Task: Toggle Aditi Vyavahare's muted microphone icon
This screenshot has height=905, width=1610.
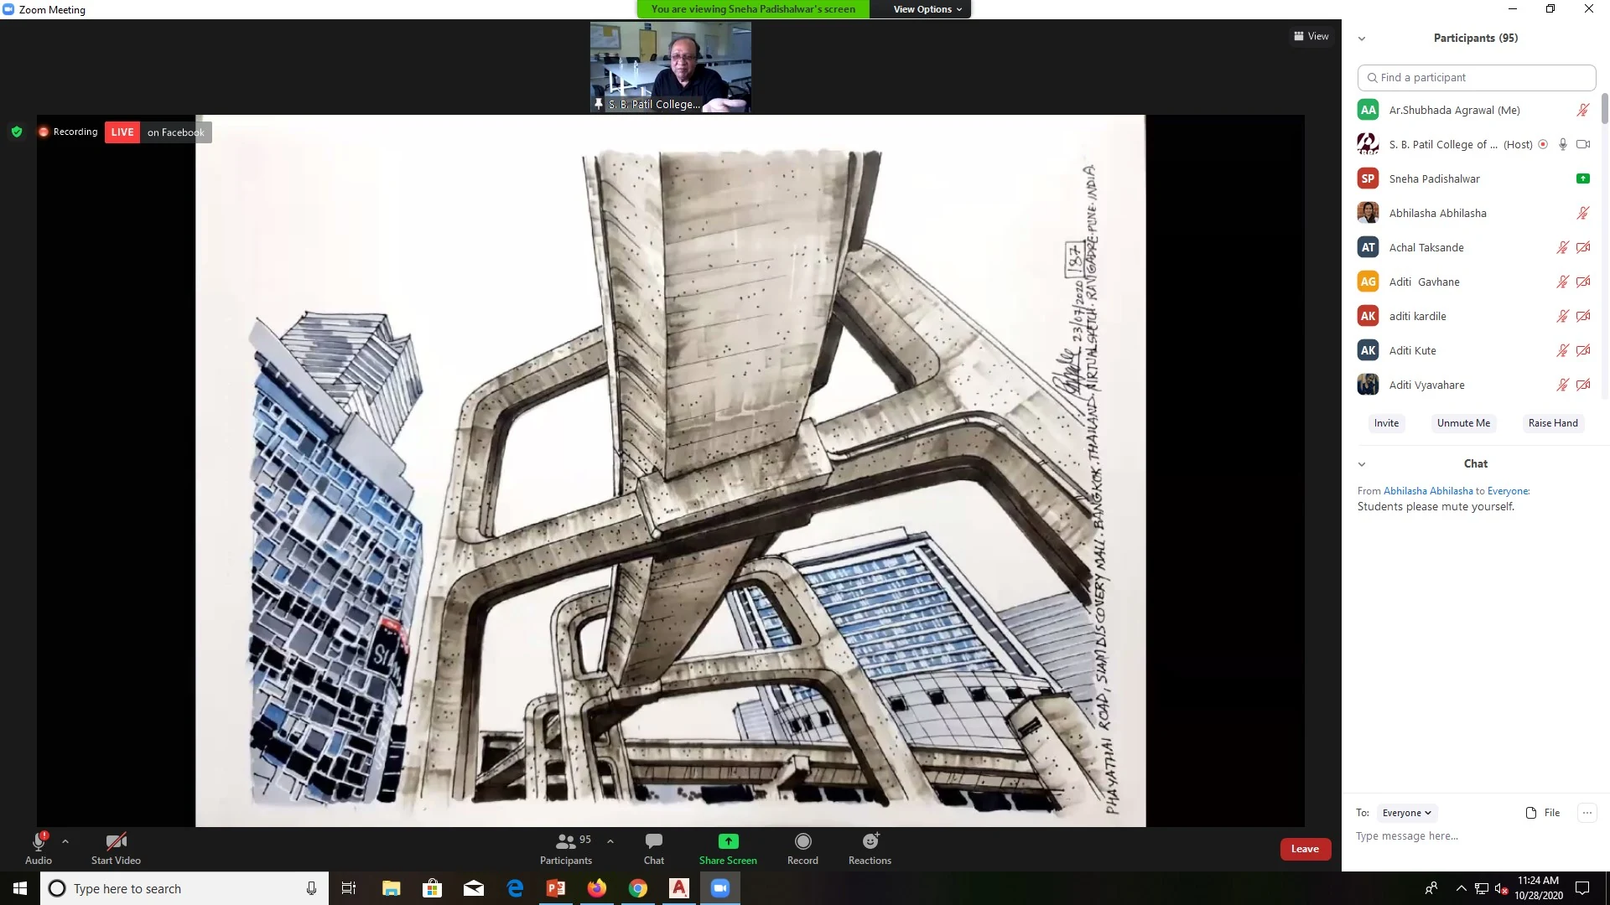Action: point(1563,385)
